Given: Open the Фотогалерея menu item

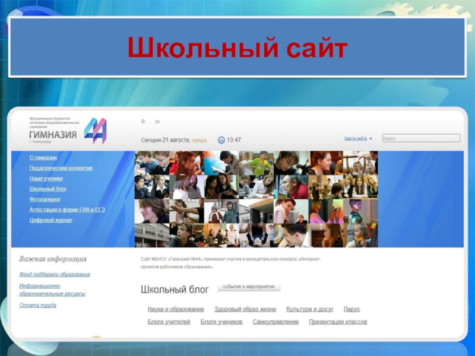Looking at the screenshot, I should (x=45, y=199).
